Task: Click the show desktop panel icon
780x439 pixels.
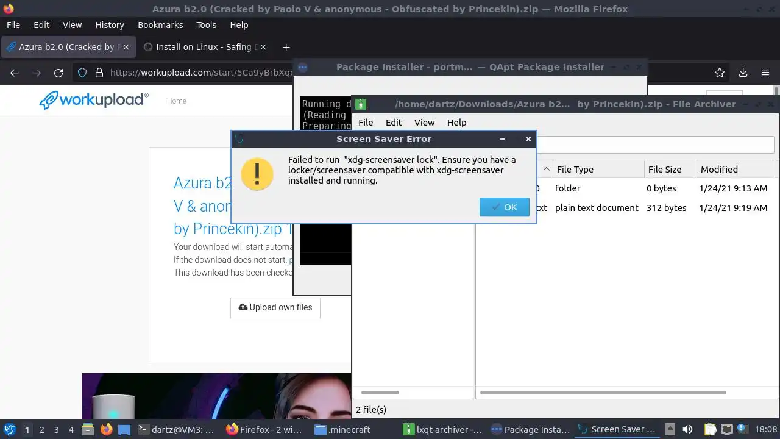Action: (x=124, y=429)
